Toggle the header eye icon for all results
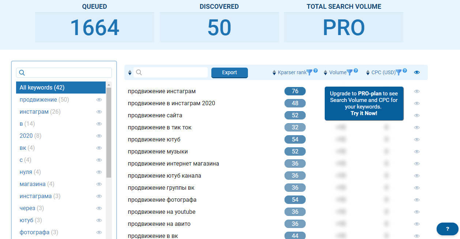This screenshot has width=460, height=239. coord(417,72)
